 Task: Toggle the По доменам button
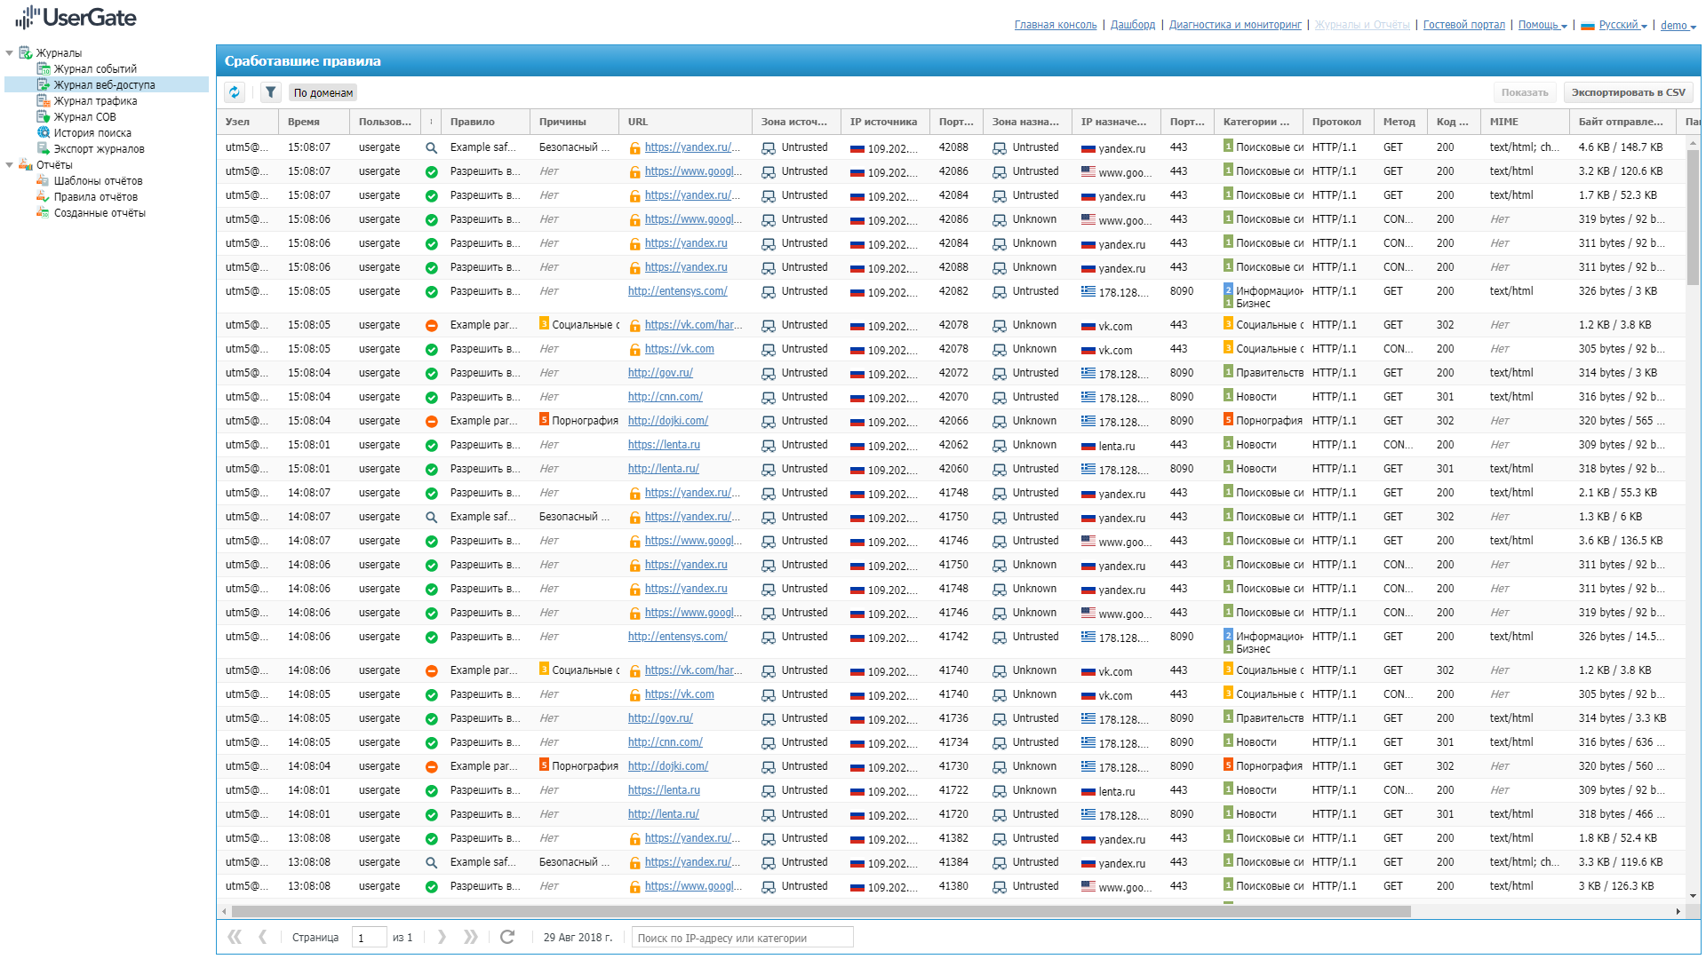tap(323, 93)
